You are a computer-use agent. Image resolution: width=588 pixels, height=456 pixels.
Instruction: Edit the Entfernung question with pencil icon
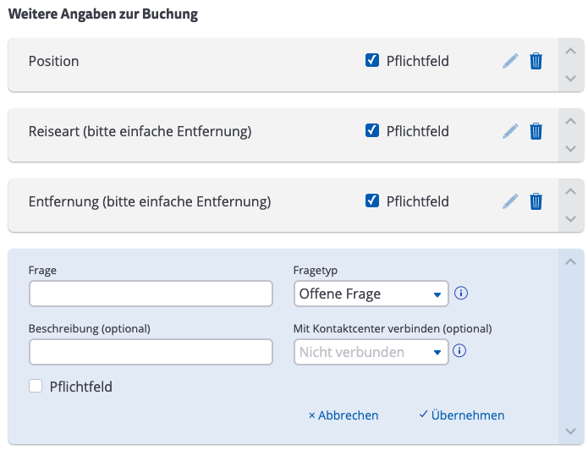[510, 201]
